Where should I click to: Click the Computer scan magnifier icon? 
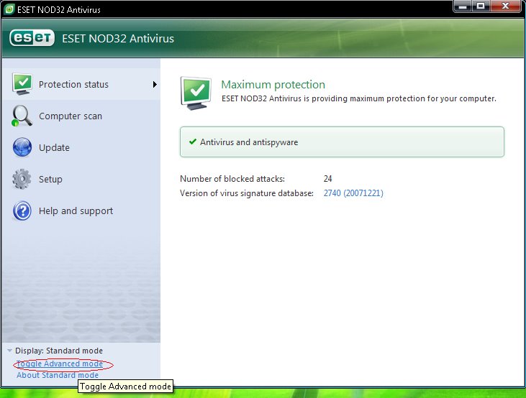point(22,116)
